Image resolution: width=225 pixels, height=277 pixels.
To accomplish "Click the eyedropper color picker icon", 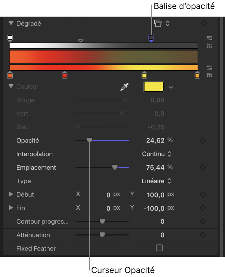I will (x=124, y=87).
